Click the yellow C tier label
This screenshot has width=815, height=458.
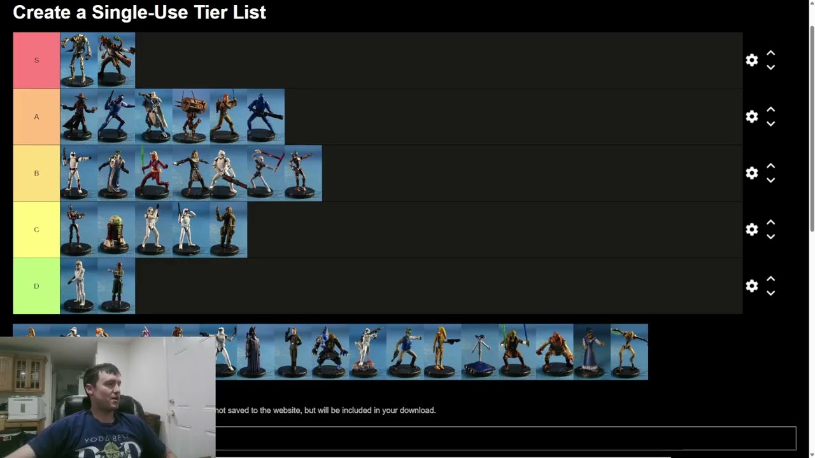36,230
